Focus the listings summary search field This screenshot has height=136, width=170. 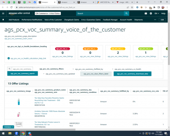(x=22, y=69)
